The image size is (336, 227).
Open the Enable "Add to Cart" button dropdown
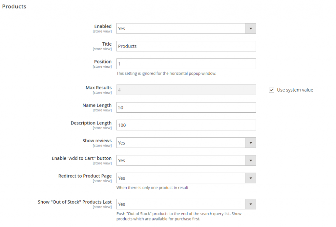click(x=186, y=161)
